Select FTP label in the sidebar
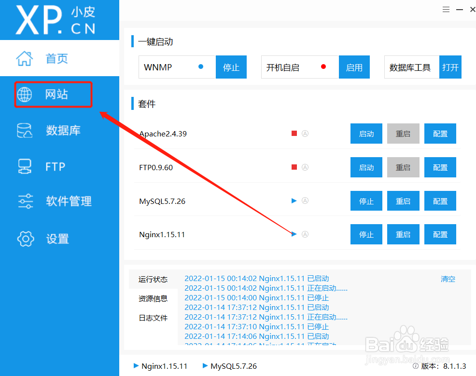The height and width of the screenshot is (376, 476). pyautogui.click(x=55, y=167)
